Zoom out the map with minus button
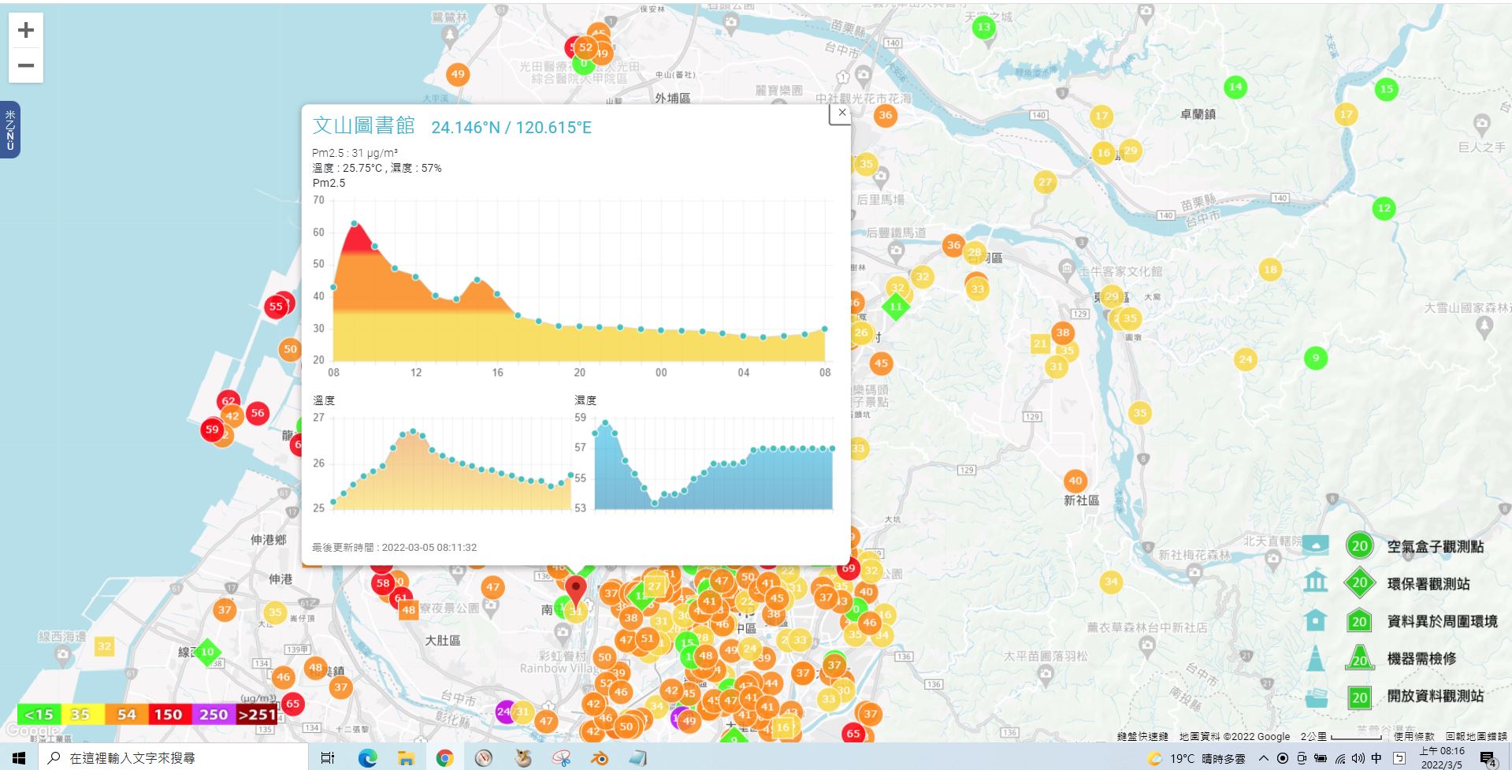The height and width of the screenshot is (770, 1512). pos(26,65)
